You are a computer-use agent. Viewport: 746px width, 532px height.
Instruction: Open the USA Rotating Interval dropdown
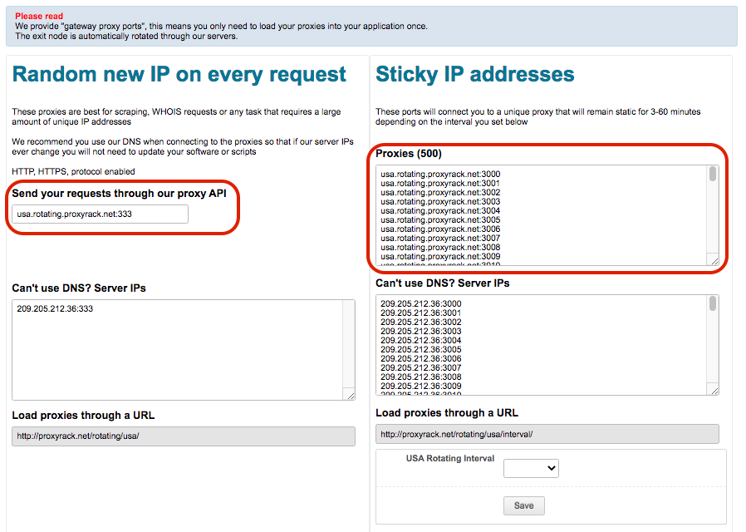coord(531,468)
